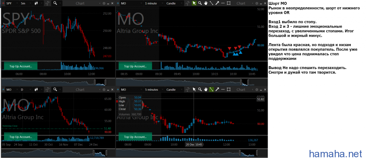This screenshot has width=366, height=158.
Task: Grab right range handle of MO 5 minutes navigator
Action: point(258,153)
